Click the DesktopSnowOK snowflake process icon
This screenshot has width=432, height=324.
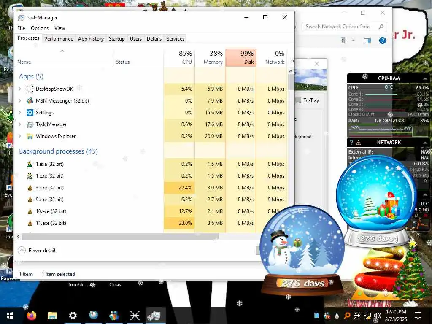[x=30, y=89]
